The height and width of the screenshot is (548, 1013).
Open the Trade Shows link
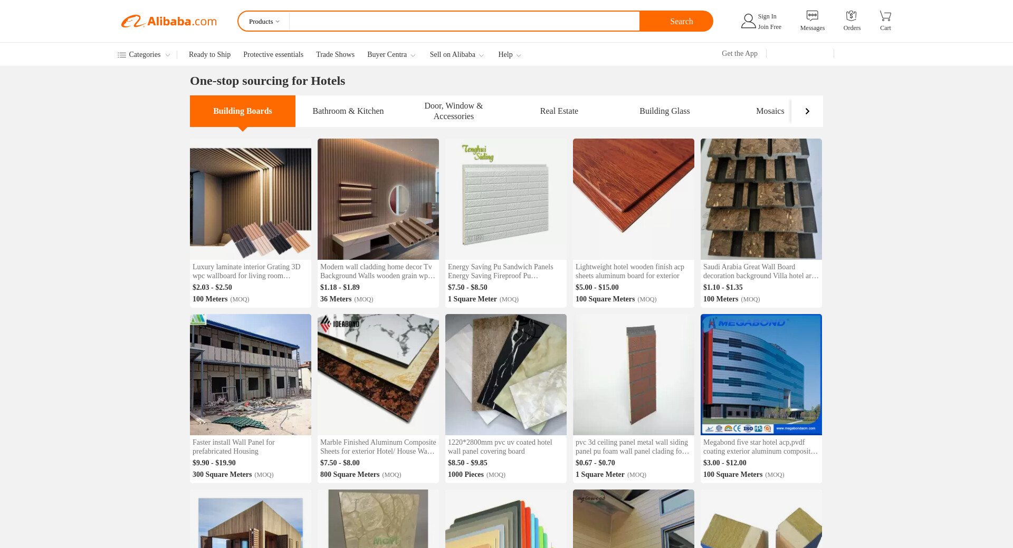[x=335, y=55]
